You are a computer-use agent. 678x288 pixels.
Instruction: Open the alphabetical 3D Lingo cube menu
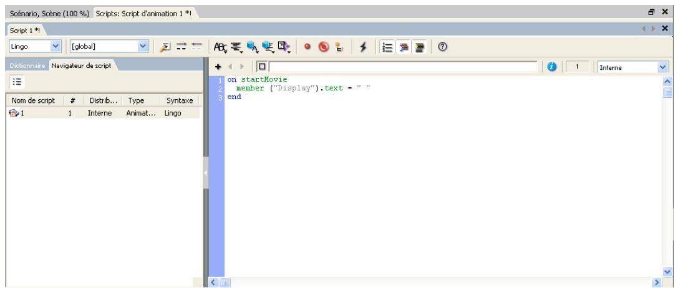(253, 47)
